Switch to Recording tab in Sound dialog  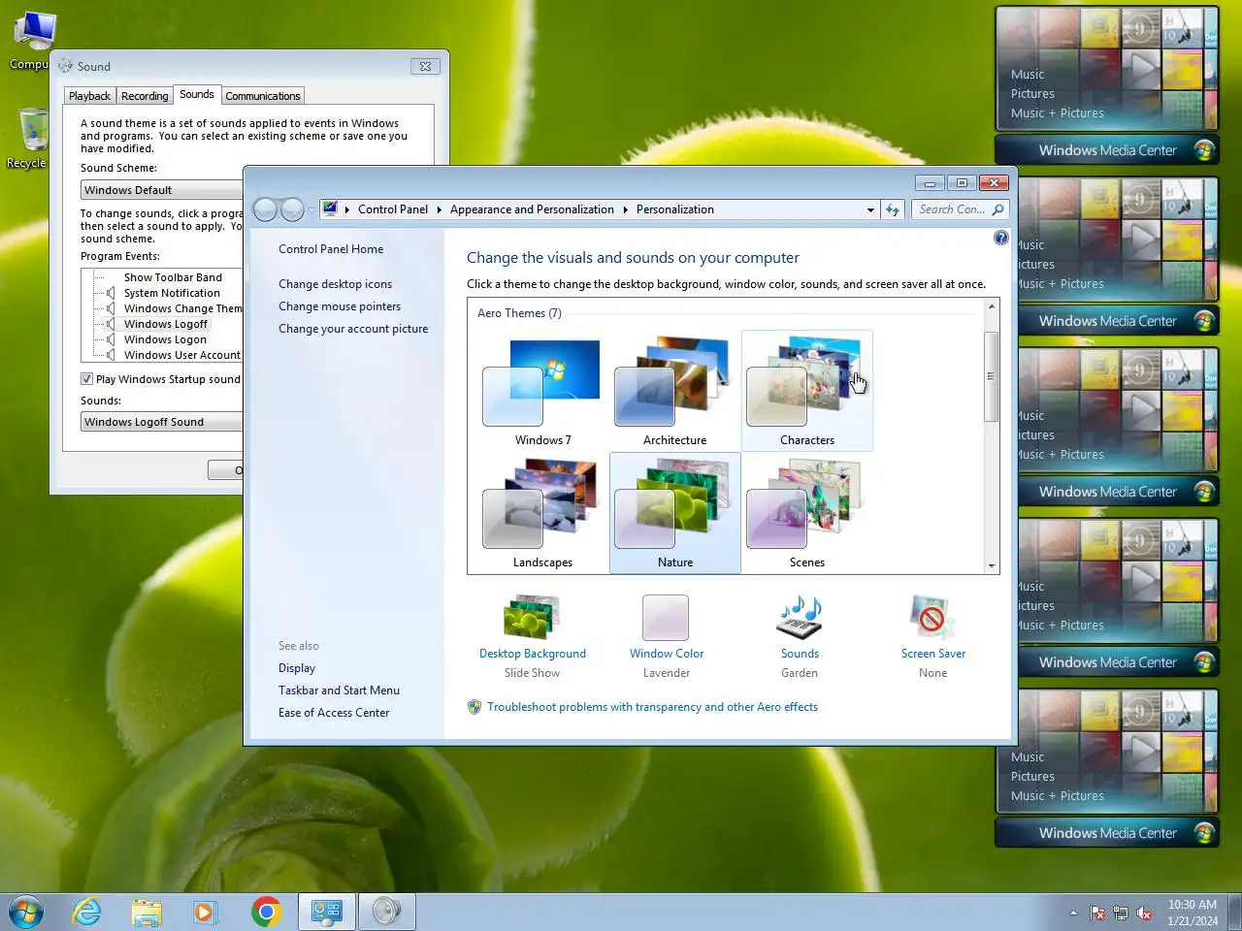pyautogui.click(x=145, y=96)
